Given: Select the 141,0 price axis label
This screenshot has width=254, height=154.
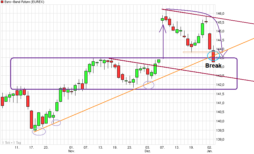Looking at the screenshot, I should pyautogui.click(x=220, y=103).
